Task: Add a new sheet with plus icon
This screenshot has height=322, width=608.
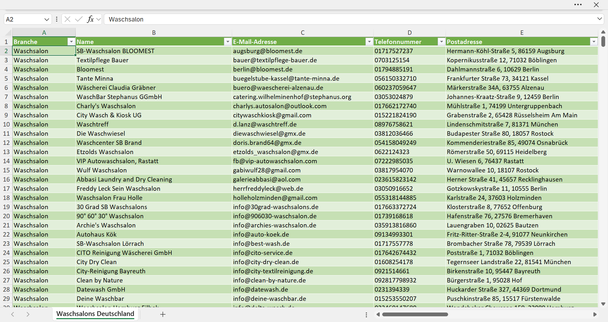Action: 163,314
